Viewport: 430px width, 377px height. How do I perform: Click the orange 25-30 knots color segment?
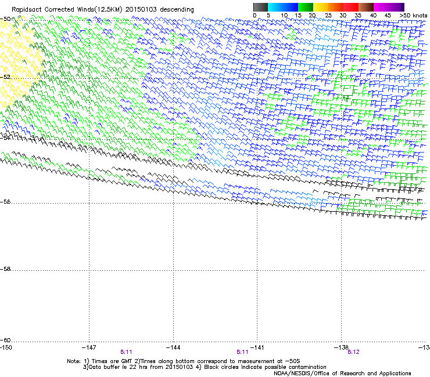coord(336,7)
